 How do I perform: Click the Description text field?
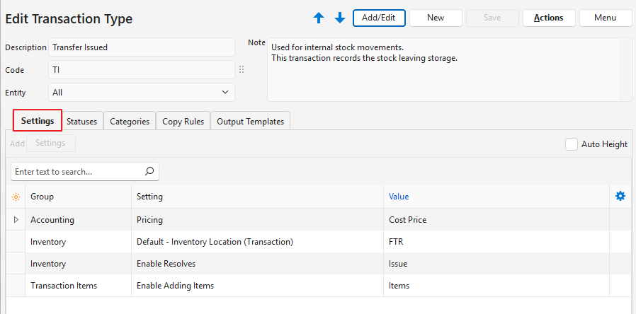(x=142, y=47)
